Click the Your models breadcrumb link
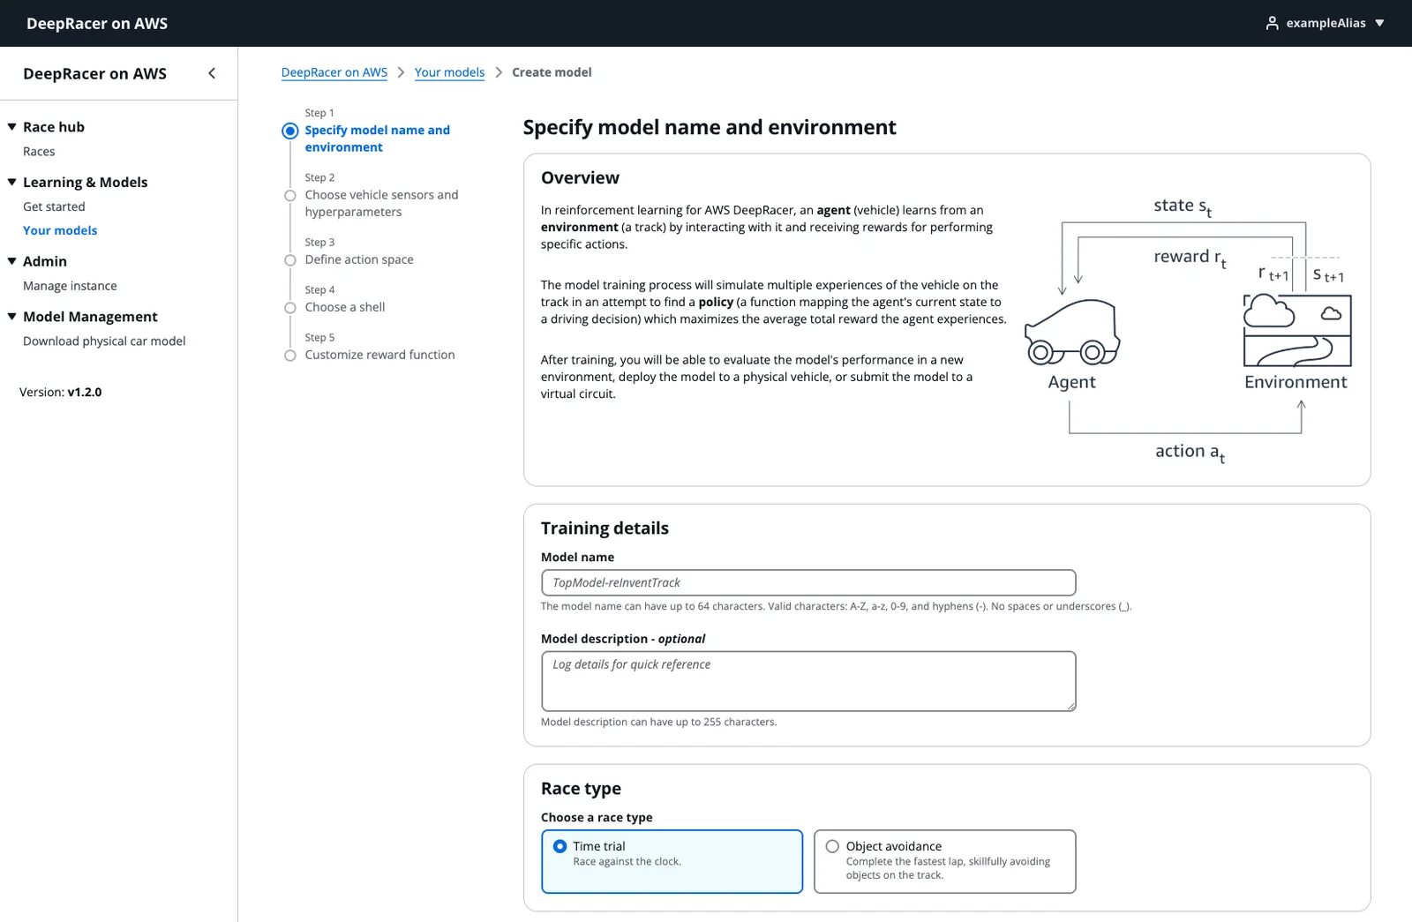 coord(450,72)
